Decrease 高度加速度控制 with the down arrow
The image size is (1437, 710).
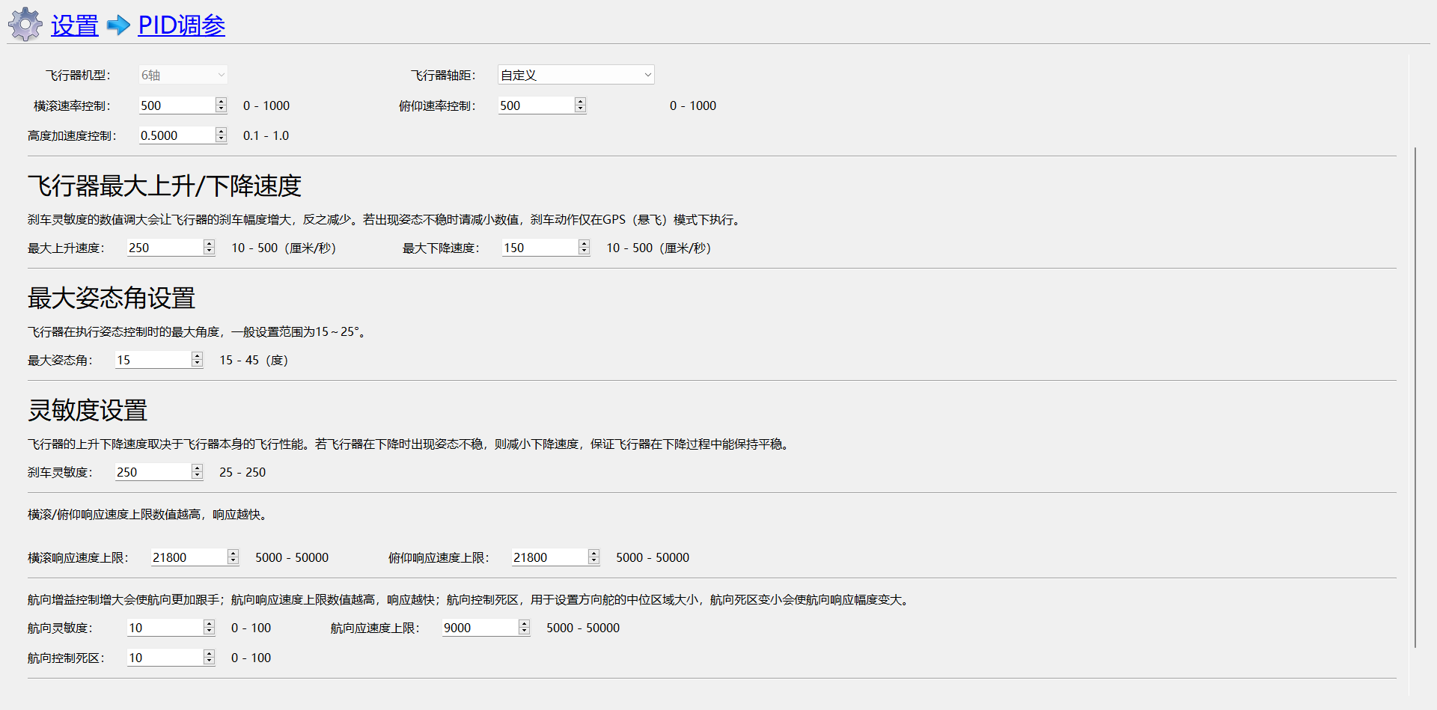click(221, 139)
